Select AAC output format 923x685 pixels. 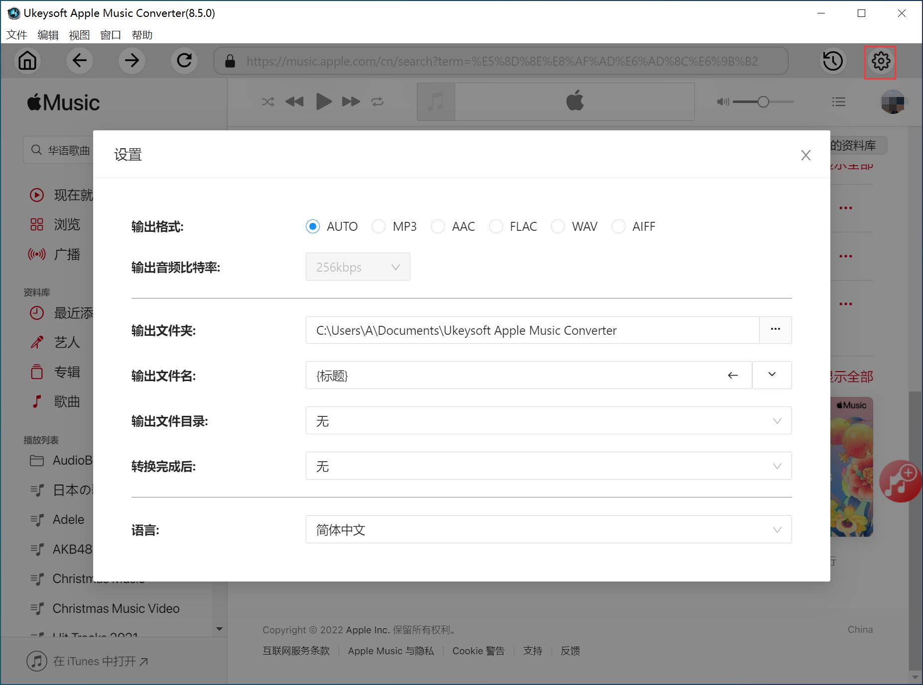click(x=453, y=227)
